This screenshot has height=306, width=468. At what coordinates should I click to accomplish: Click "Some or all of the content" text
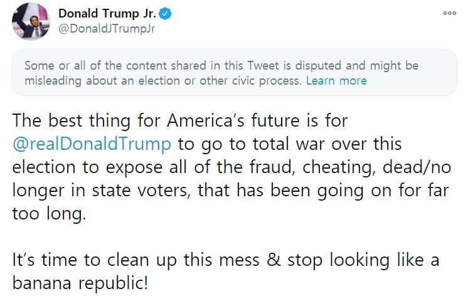(x=94, y=66)
